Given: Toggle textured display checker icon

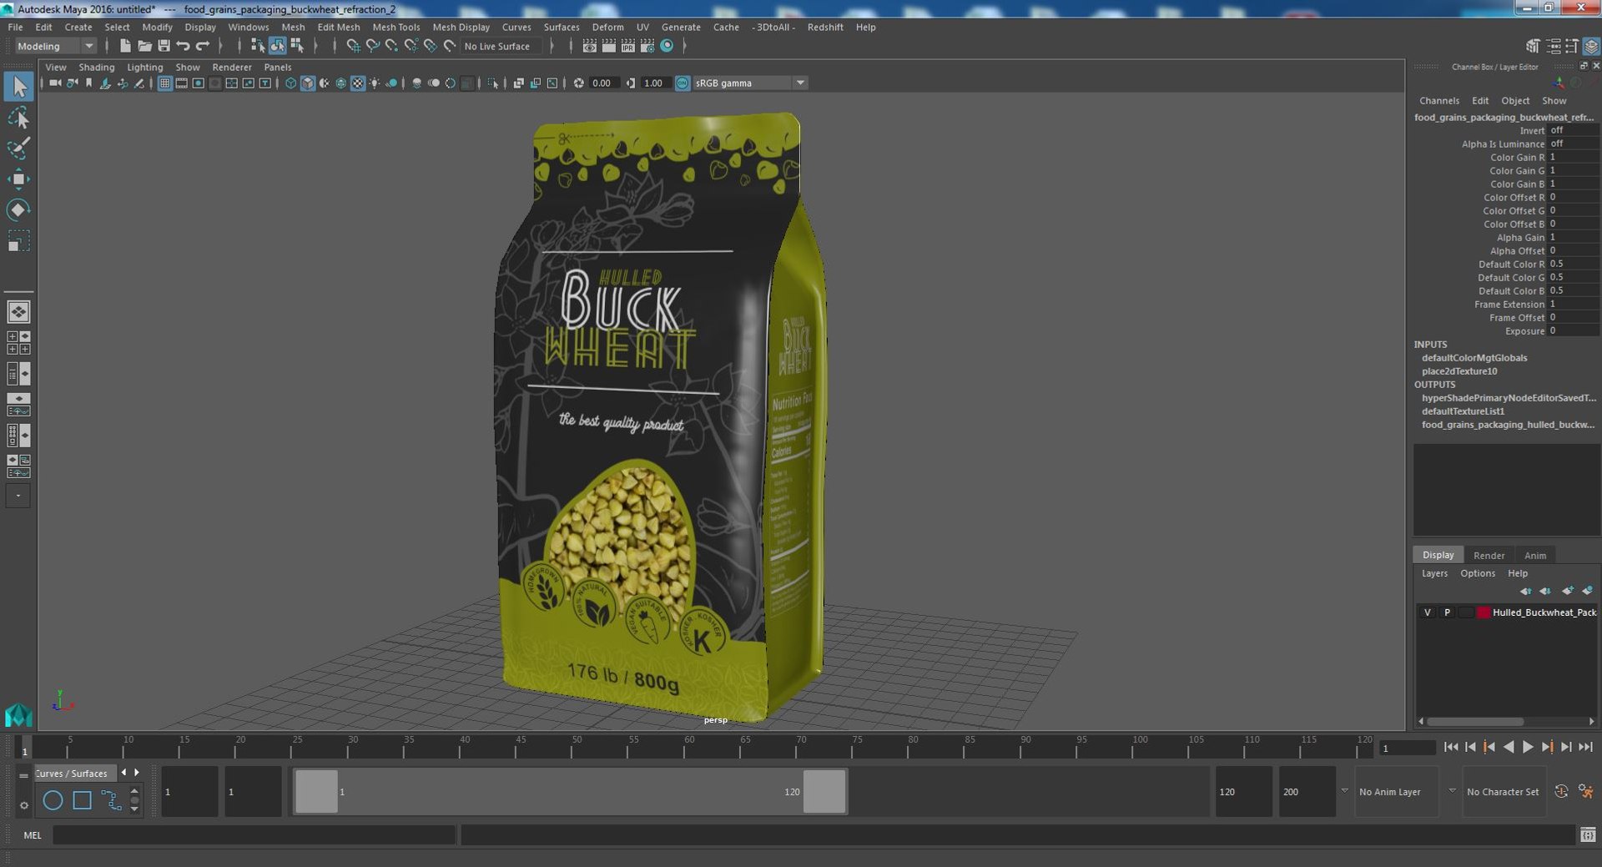Looking at the screenshot, I should 358,83.
